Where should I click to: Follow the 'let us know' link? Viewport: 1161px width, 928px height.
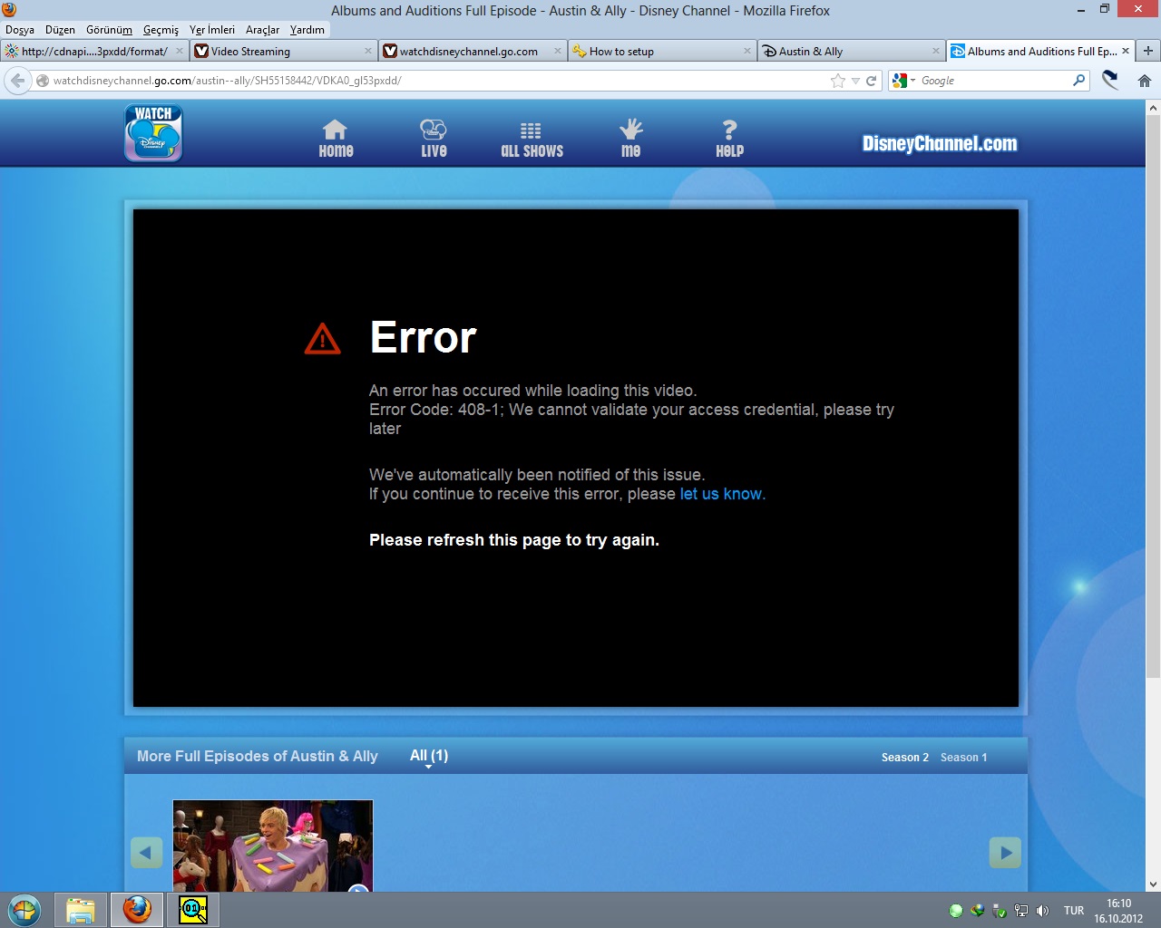(x=721, y=494)
